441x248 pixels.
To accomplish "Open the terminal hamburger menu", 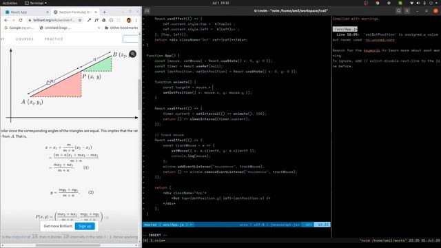I will 407,11.
